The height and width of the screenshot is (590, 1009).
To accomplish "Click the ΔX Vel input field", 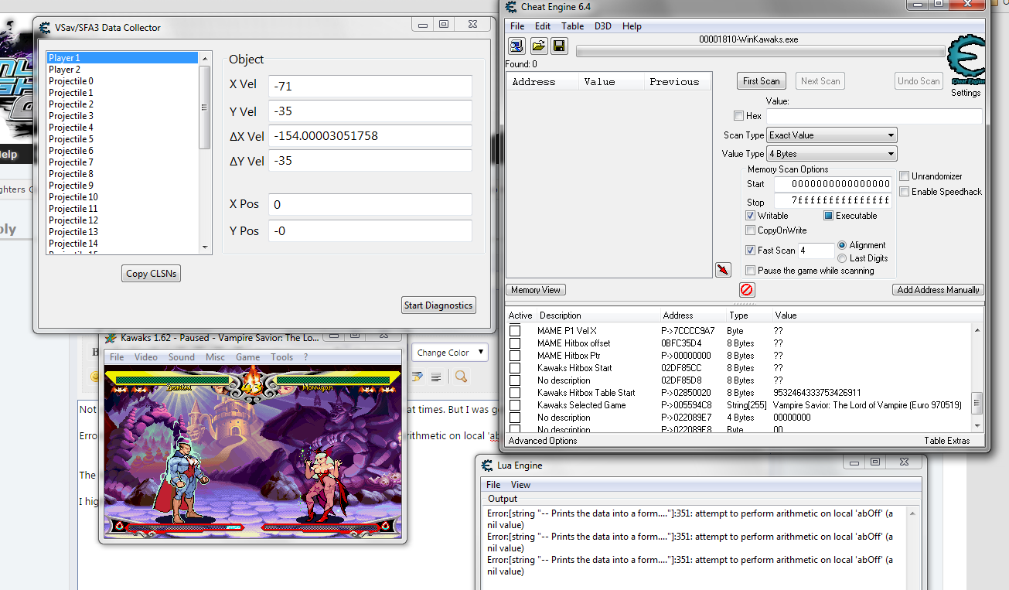I will pyautogui.click(x=370, y=135).
